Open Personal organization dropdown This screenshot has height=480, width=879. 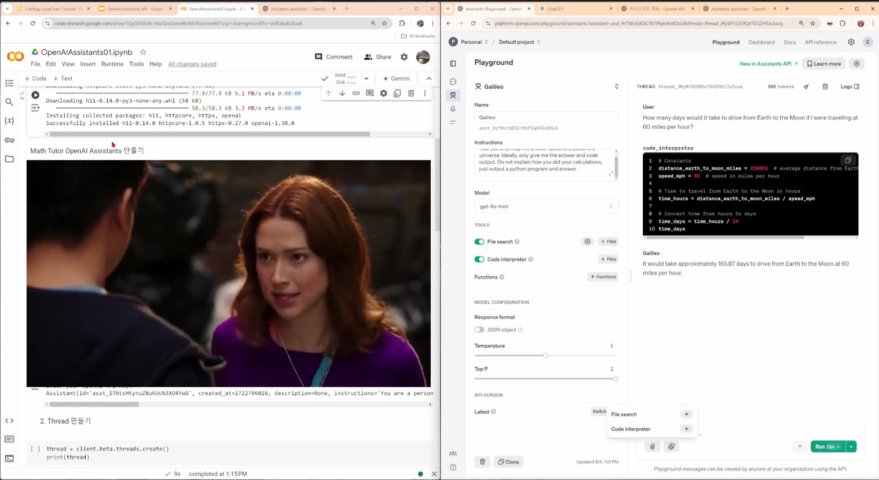(473, 42)
